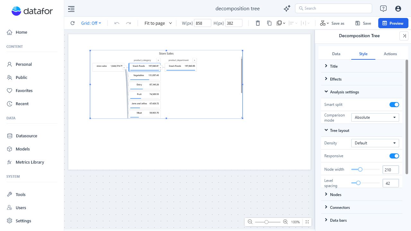
Task: Redo the last action
Action: (128, 23)
